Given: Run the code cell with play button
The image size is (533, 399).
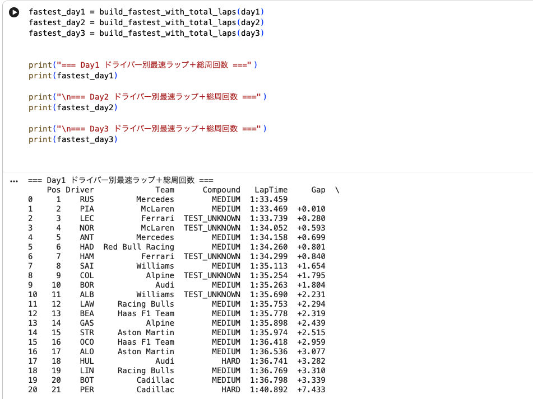Looking at the screenshot, I should tap(14, 12).
